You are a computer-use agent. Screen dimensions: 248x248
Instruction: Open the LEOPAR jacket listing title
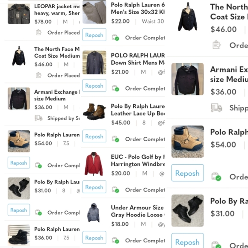[x=57, y=10]
